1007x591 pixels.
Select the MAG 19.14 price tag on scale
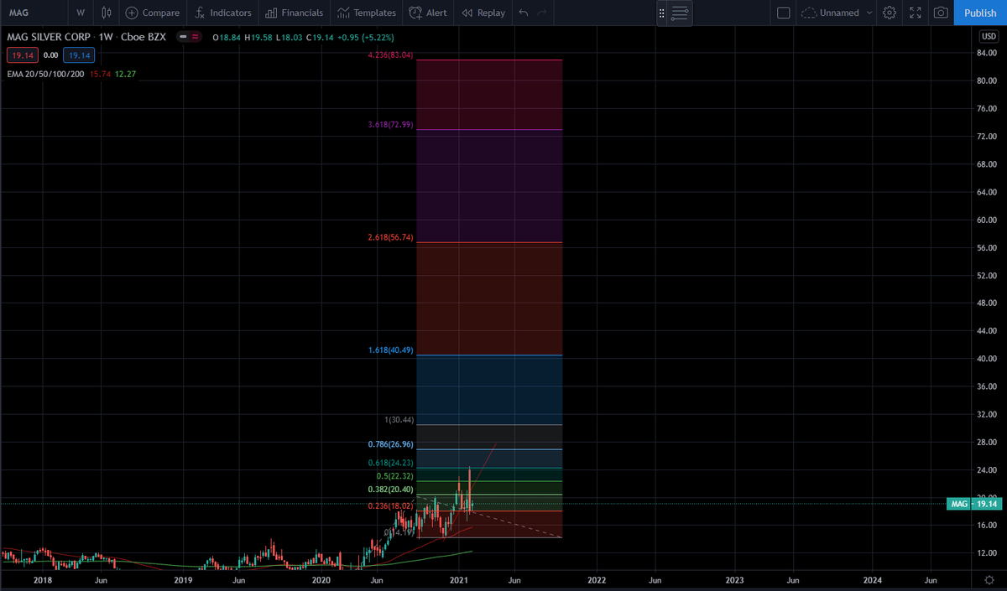coord(973,504)
